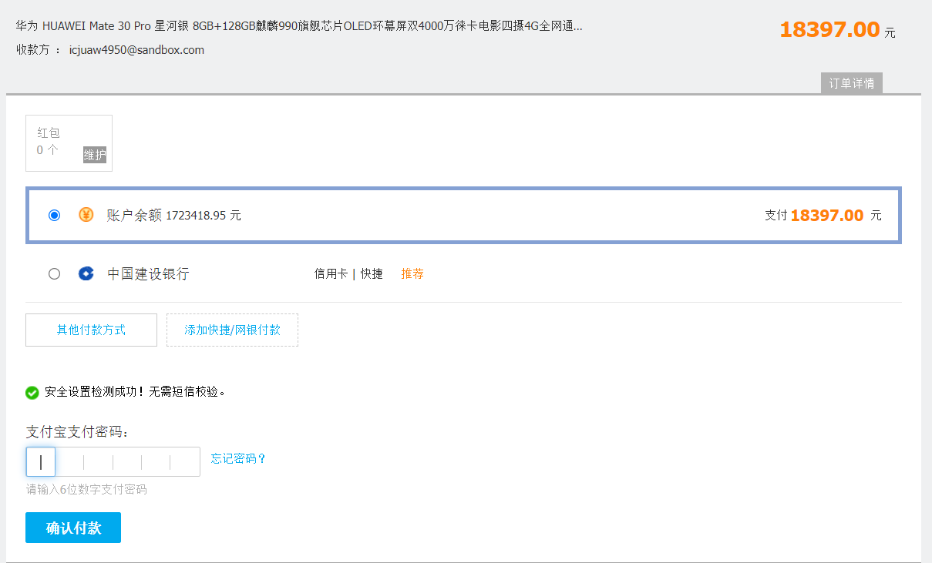Click the last payment password digit box

(x=185, y=462)
